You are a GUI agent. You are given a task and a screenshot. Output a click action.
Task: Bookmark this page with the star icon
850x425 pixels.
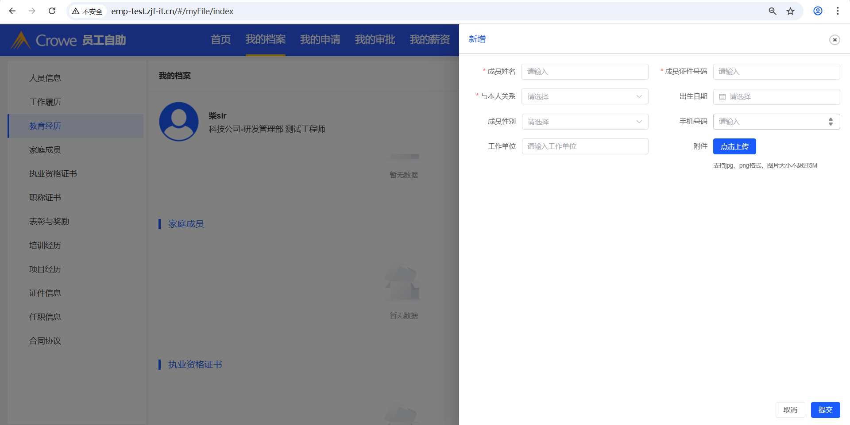(791, 11)
